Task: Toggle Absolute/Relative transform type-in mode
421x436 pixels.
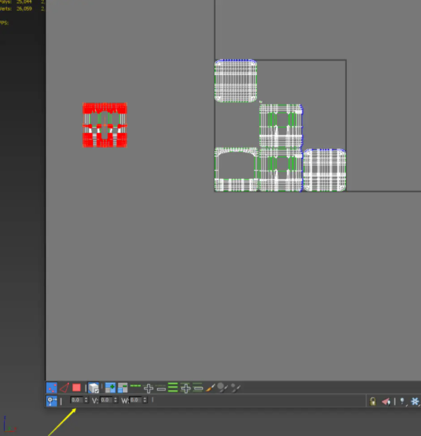Action: click(x=52, y=401)
